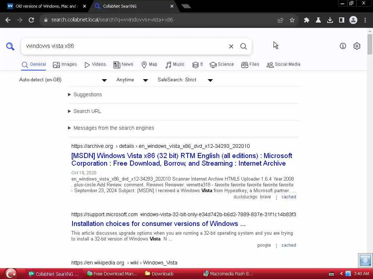Click the flask labs icon in toolbar
Viewport: 373px width, 279px height.
[x=318, y=20]
